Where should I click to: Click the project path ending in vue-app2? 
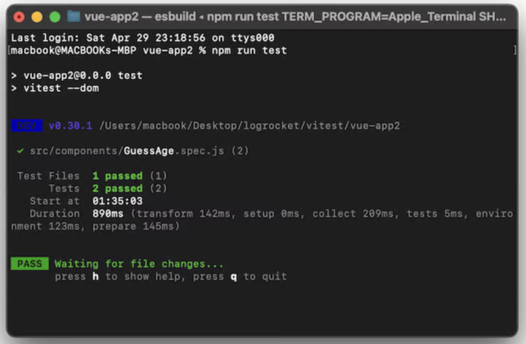coord(249,126)
